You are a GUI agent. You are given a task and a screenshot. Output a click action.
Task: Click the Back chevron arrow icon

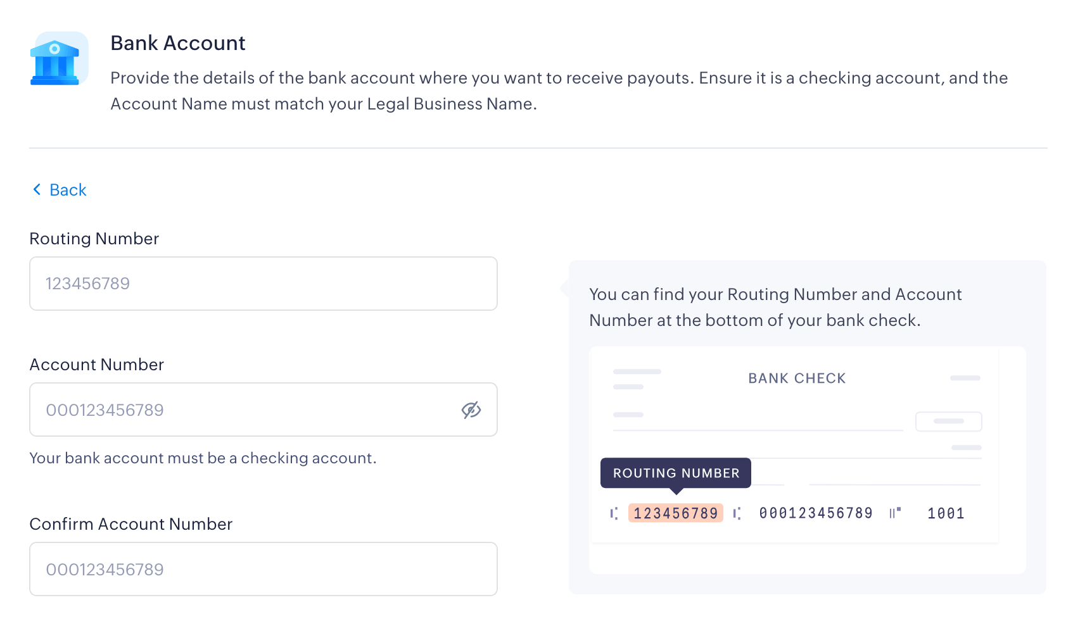pyautogui.click(x=37, y=190)
